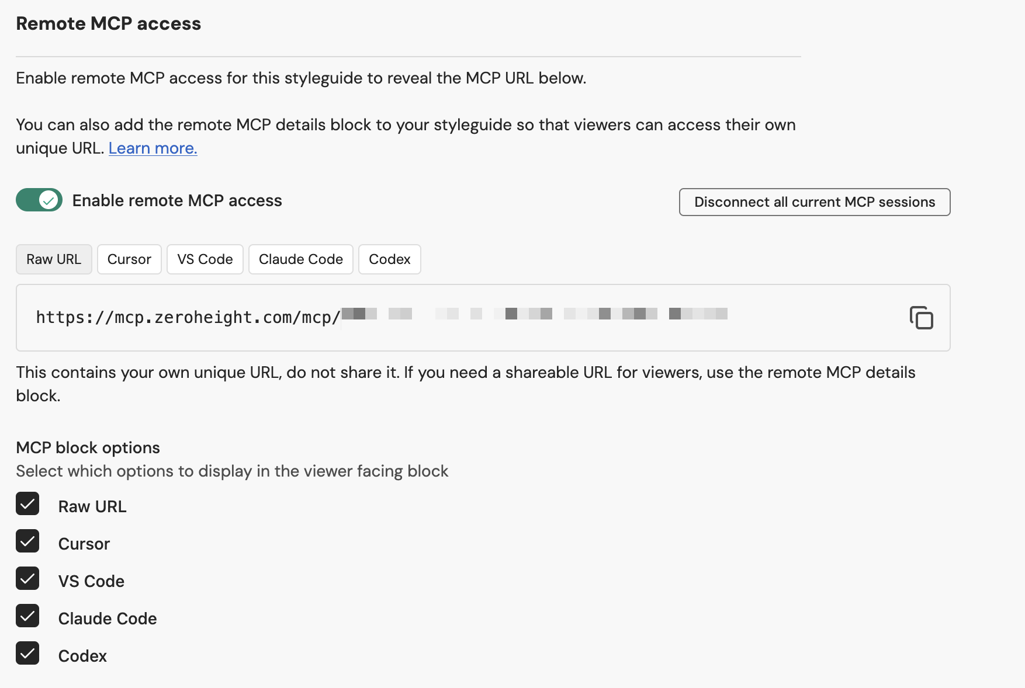The height and width of the screenshot is (688, 1025).
Task: Disable remote MCP access toggle
Action: point(39,200)
